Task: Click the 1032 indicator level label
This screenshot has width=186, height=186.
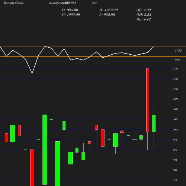Action: tap(178, 51)
